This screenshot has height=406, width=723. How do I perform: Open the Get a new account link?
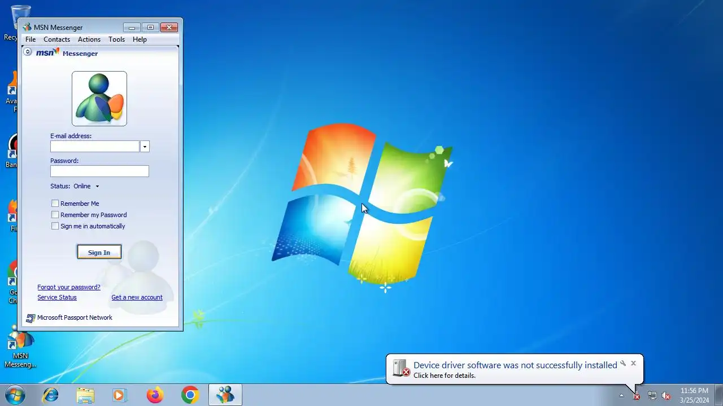pos(137,297)
